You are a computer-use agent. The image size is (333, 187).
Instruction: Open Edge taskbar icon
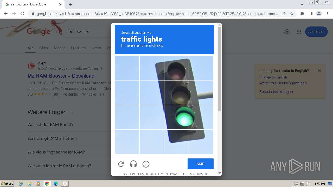(x=56, y=184)
